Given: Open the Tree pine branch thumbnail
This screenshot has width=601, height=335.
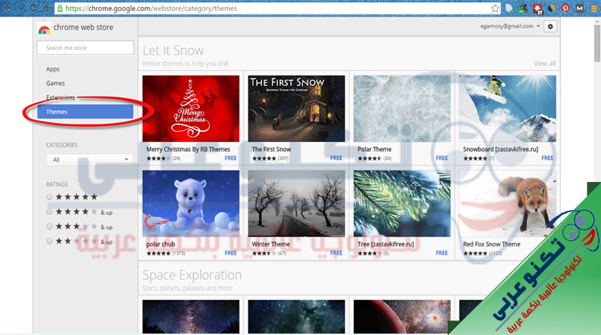Looking at the screenshot, I should coord(402,203).
